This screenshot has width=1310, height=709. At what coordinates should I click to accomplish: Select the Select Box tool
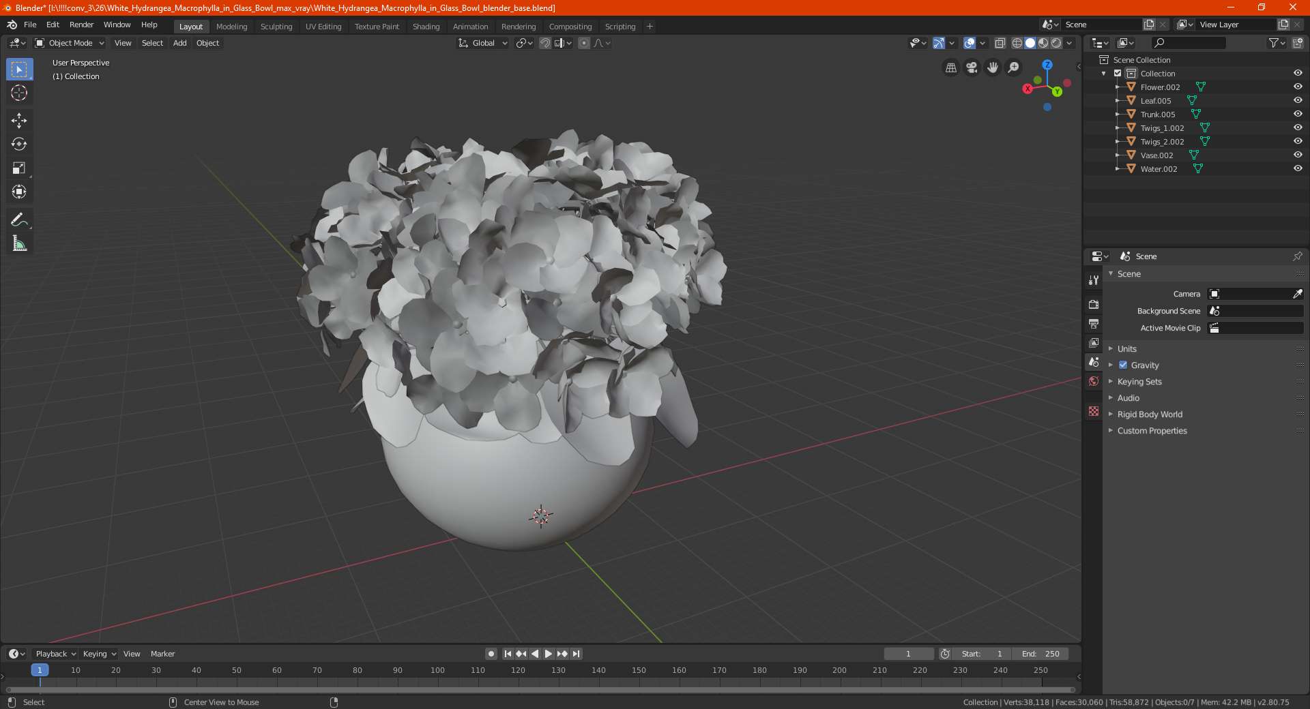(19, 70)
